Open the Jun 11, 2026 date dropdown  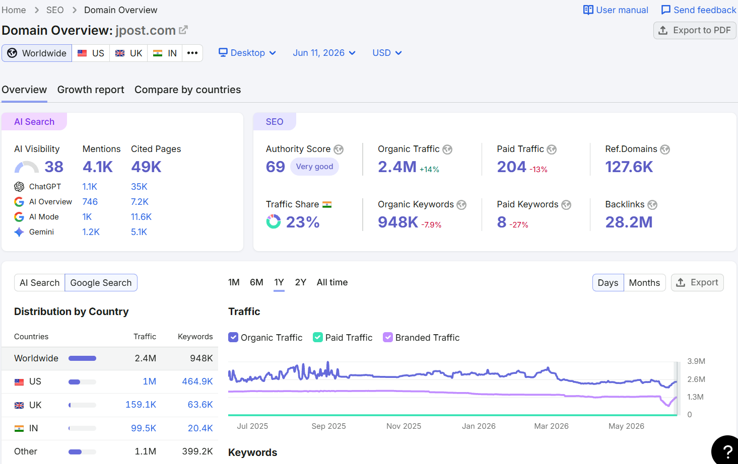[x=324, y=53]
